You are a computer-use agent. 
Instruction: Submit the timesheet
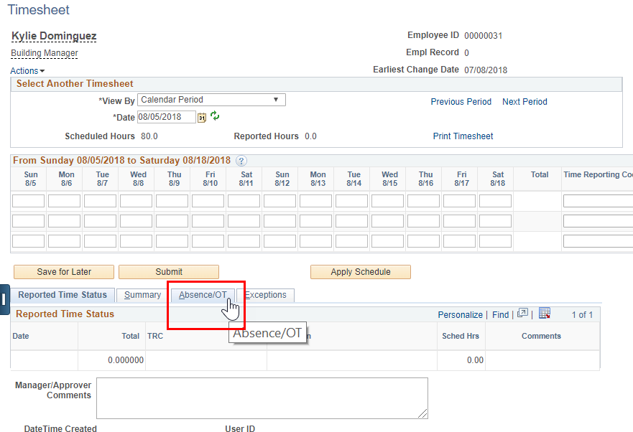tap(168, 272)
